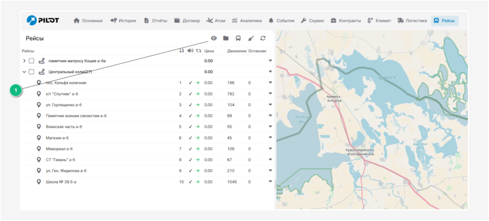Viewport: 489px width, 221px height.
Task: Refresh the Рейсы list with the reload icon
Action: [x=263, y=38]
